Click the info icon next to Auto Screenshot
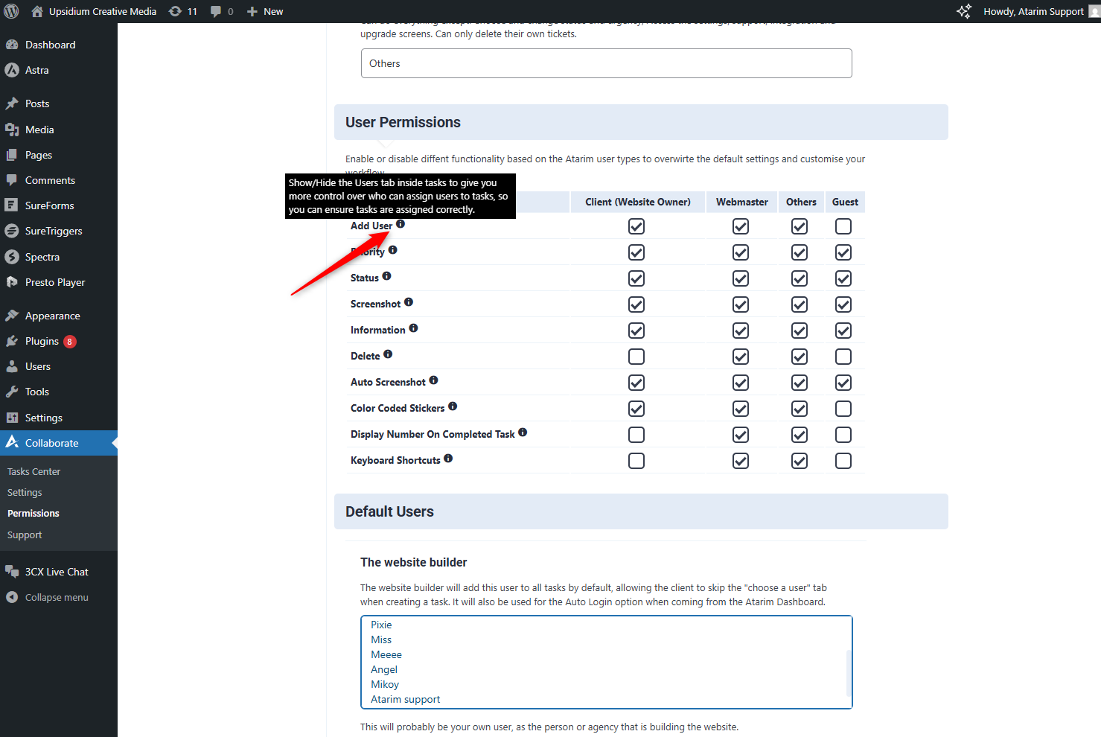1101x737 pixels. [x=433, y=380]
